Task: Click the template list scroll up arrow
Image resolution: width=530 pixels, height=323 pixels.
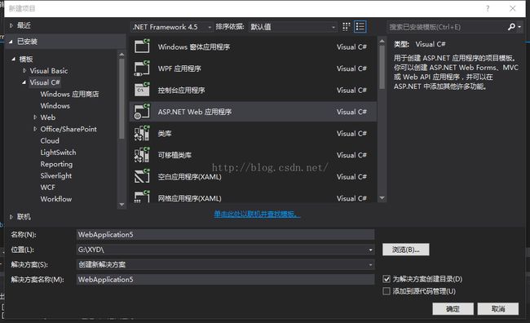Action: (382, 41)
